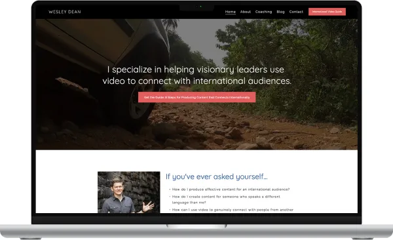Image resolution: width=393 pixels, height=240 pixels.
Task: Click bullet about using video to genuinely connect
Action: [x=233, y=210]
